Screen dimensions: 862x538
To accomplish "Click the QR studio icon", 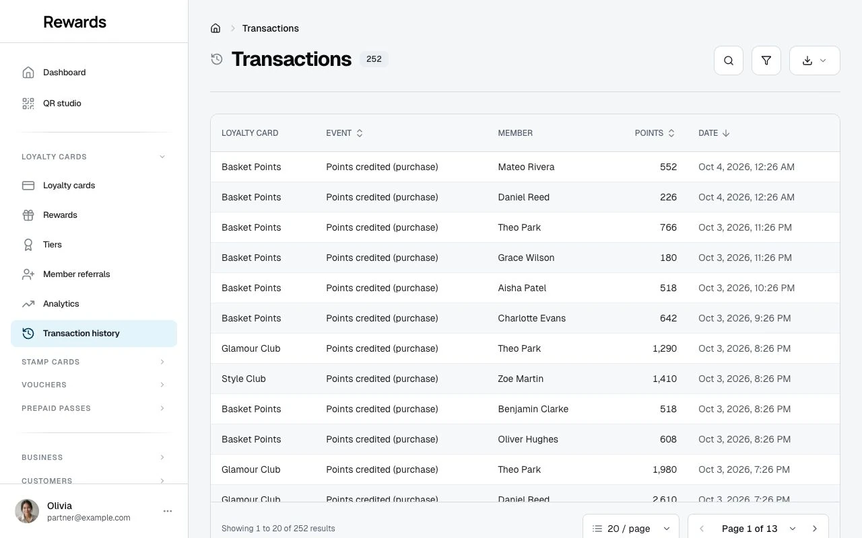I will point(28,104).
